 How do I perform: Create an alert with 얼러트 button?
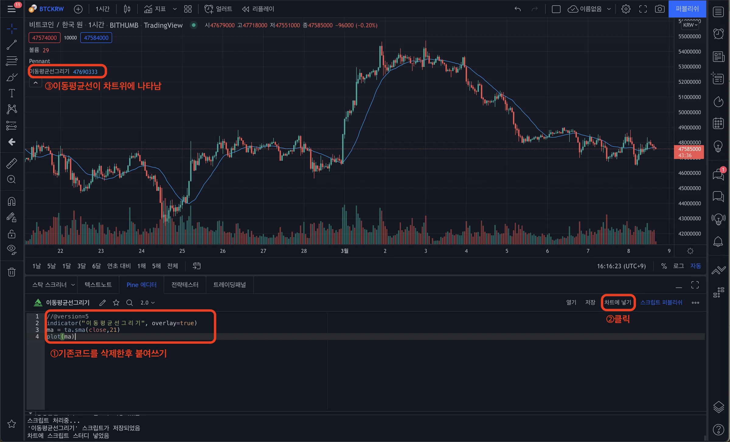click(x=218, y=9)
